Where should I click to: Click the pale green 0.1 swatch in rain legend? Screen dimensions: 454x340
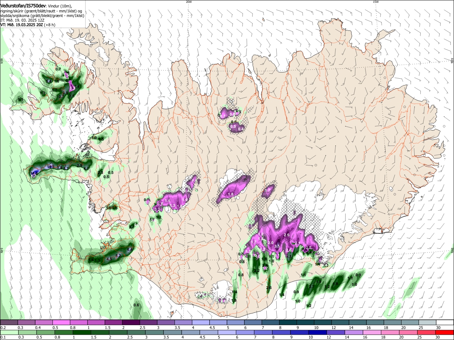pyautogui.click(x=9, y=332)
